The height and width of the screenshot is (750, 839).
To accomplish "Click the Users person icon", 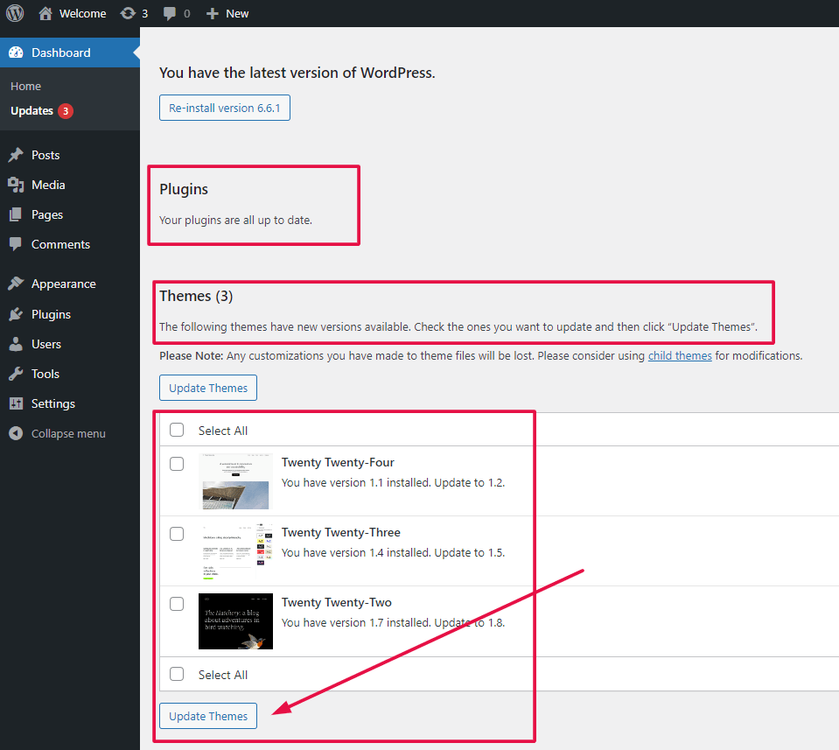I will click(16, 344).
